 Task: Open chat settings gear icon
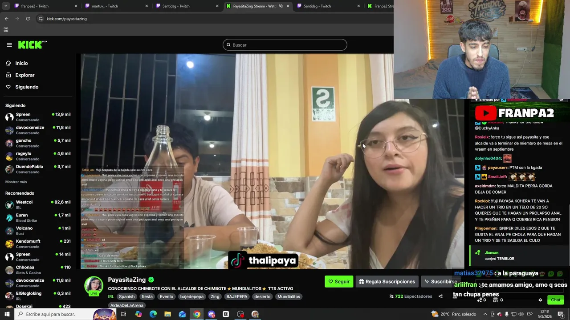click(540, 300)
